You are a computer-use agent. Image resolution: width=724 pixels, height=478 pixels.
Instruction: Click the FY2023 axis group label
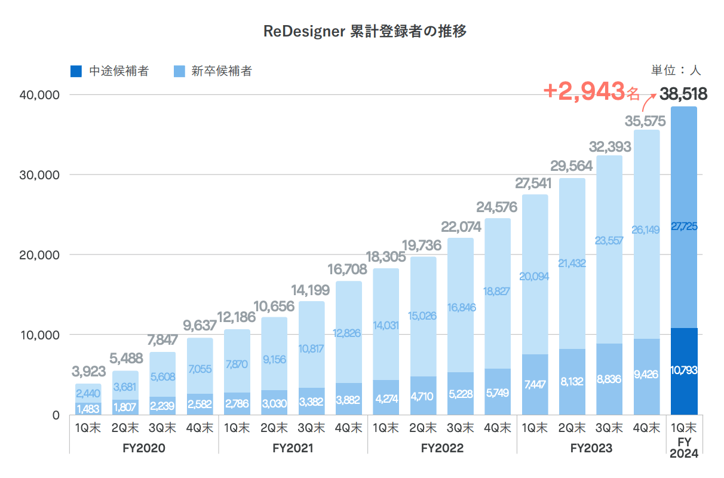pos(591,448)
